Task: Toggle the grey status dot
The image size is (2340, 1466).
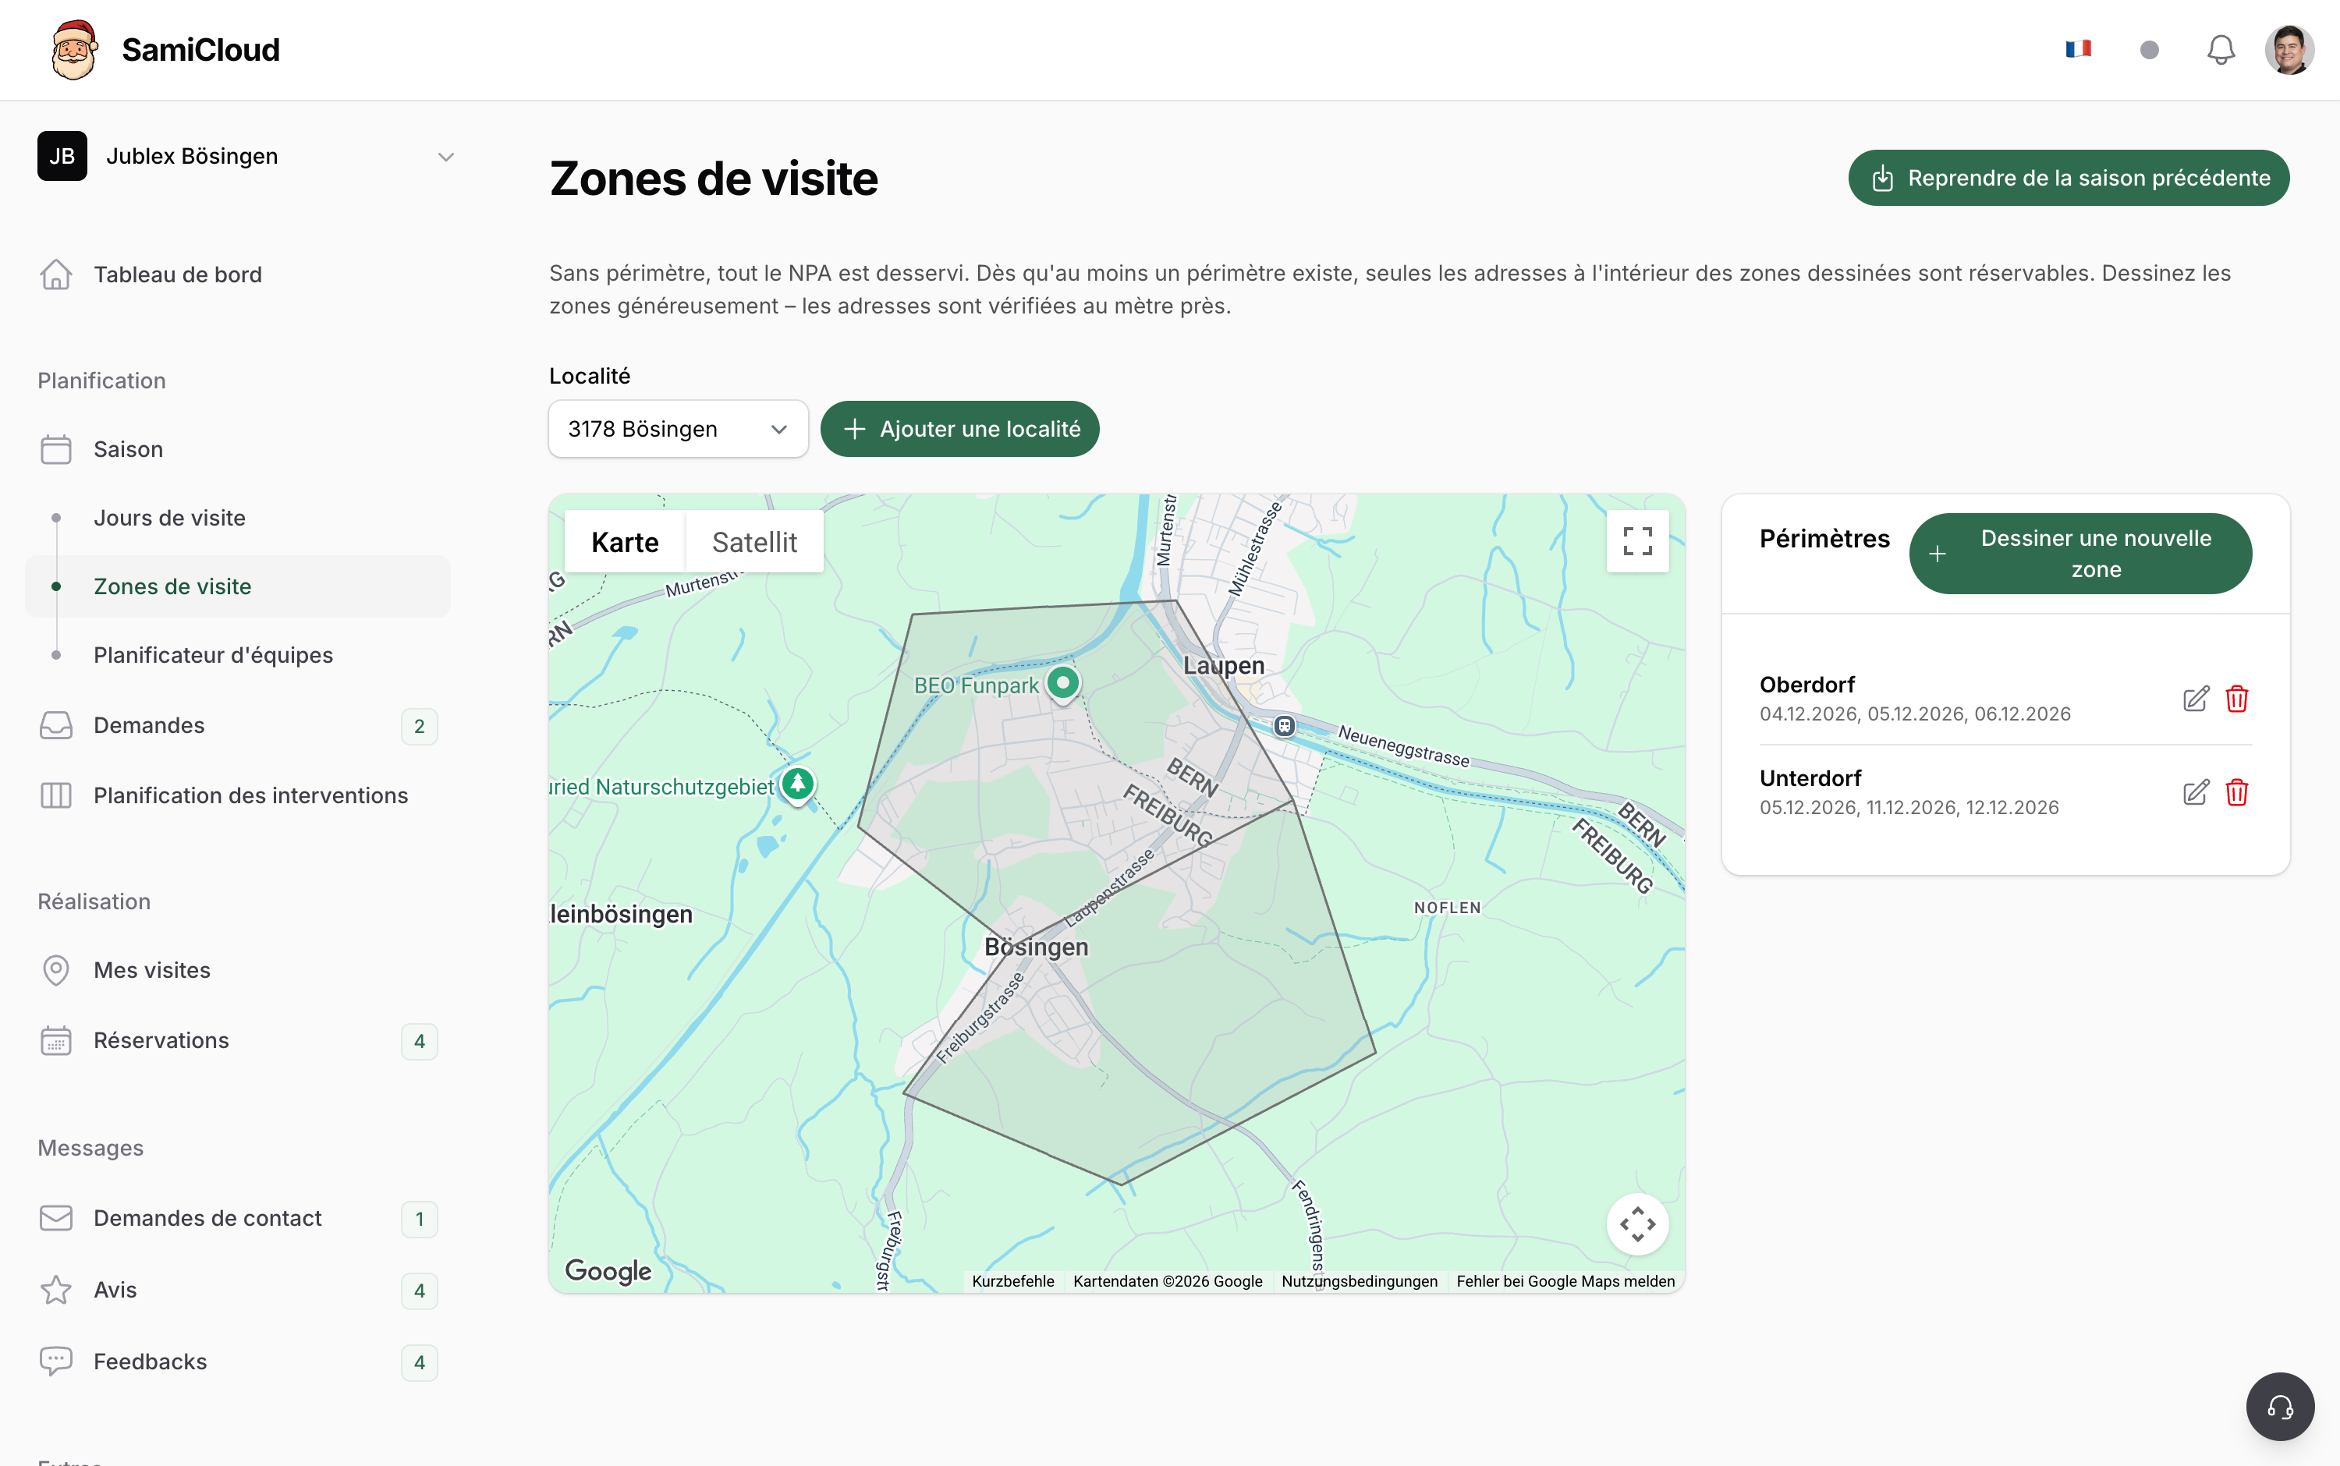Action: tap(2149, 49)
